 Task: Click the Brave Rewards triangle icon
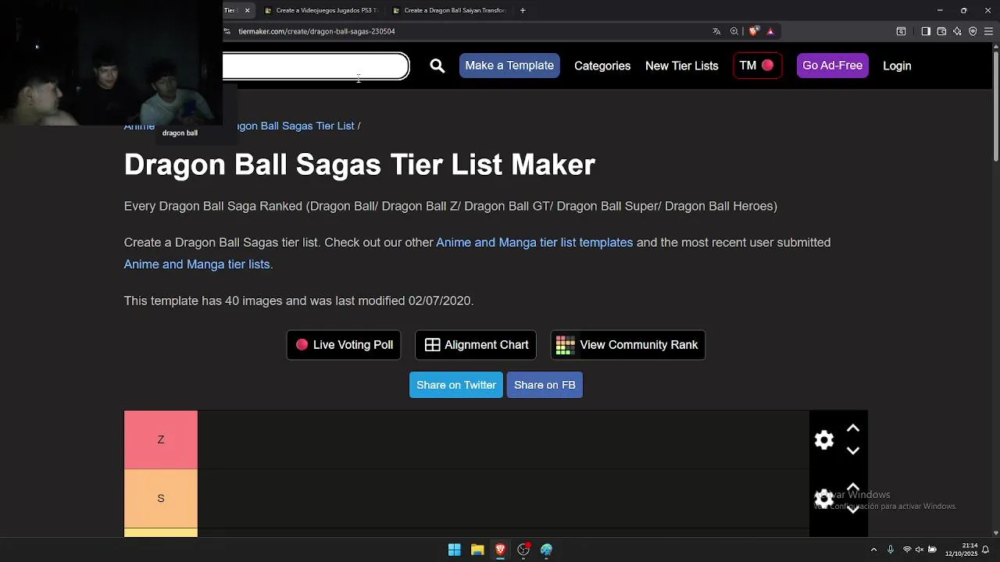click(770, 31)
